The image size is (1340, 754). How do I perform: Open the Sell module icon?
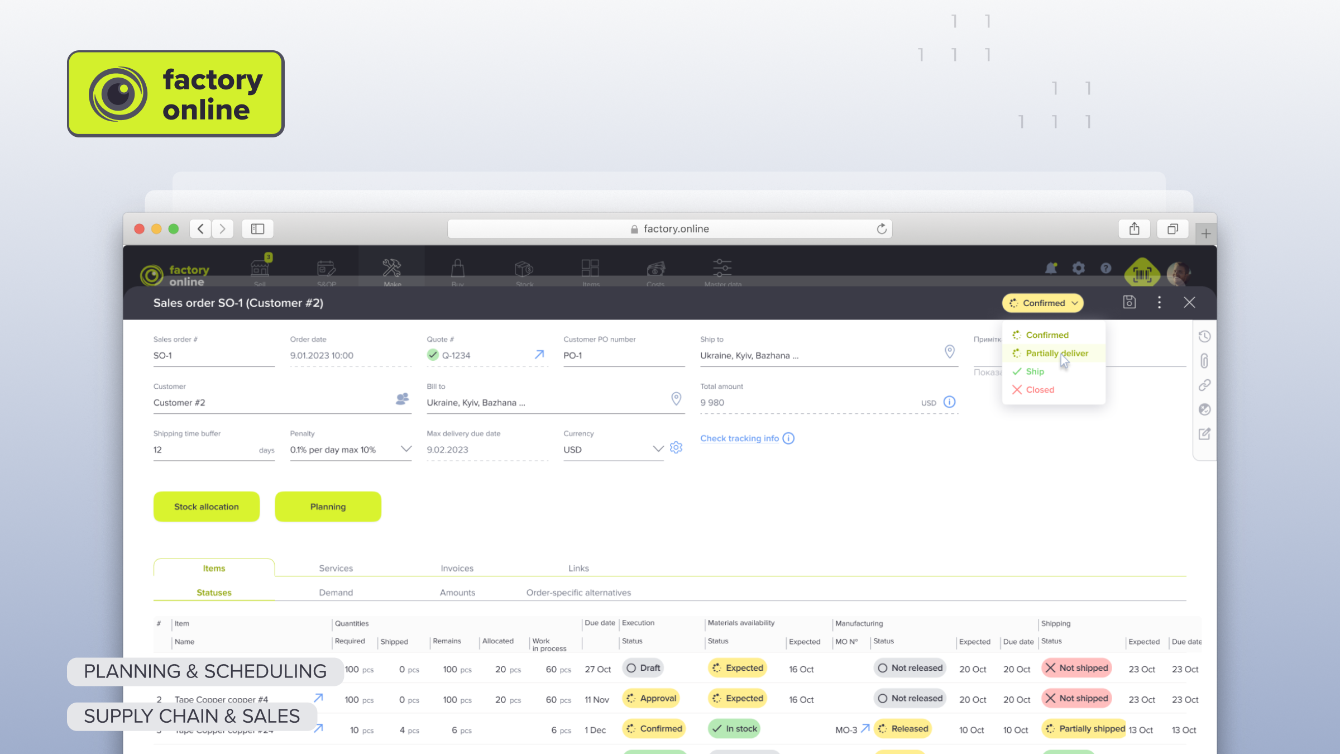coord(260,270)
